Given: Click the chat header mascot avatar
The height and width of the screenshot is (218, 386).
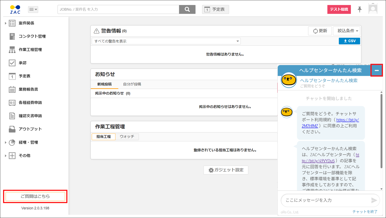Looking at the screenshot, I should pyautogui.click(x=289, y=80).
